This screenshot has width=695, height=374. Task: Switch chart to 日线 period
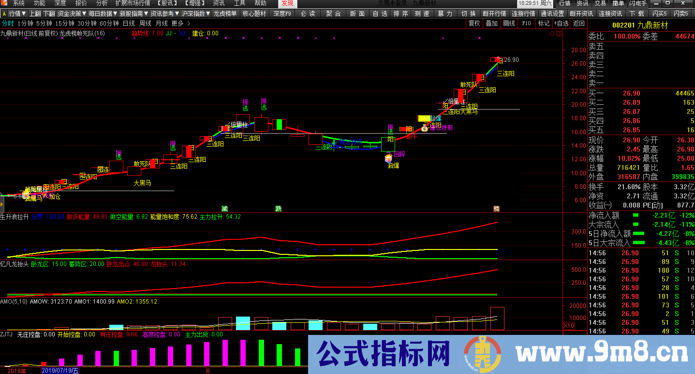[x=129, y=23]
